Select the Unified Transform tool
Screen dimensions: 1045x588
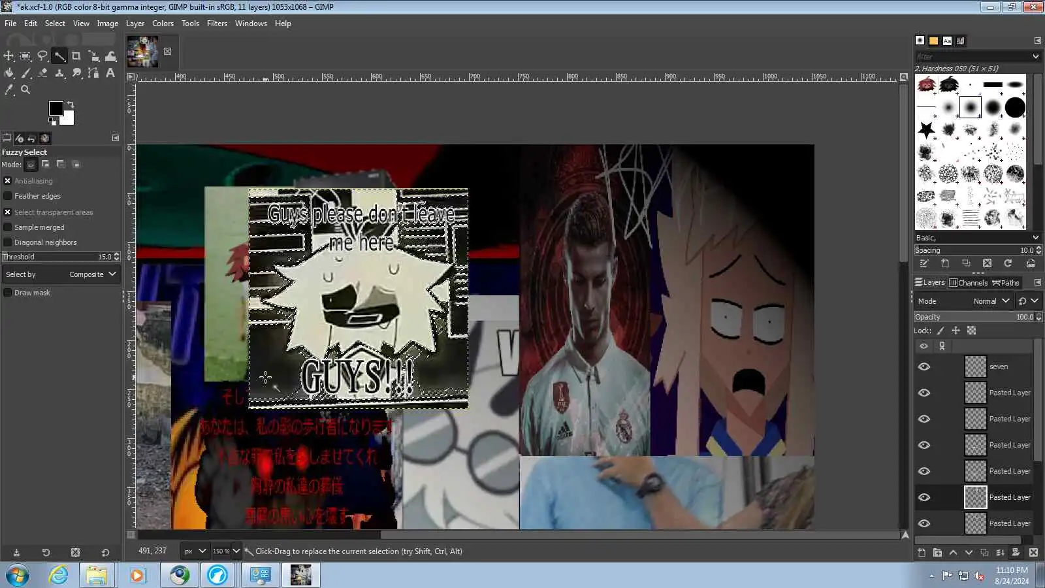pyautogui.click(x=93, y=56)
